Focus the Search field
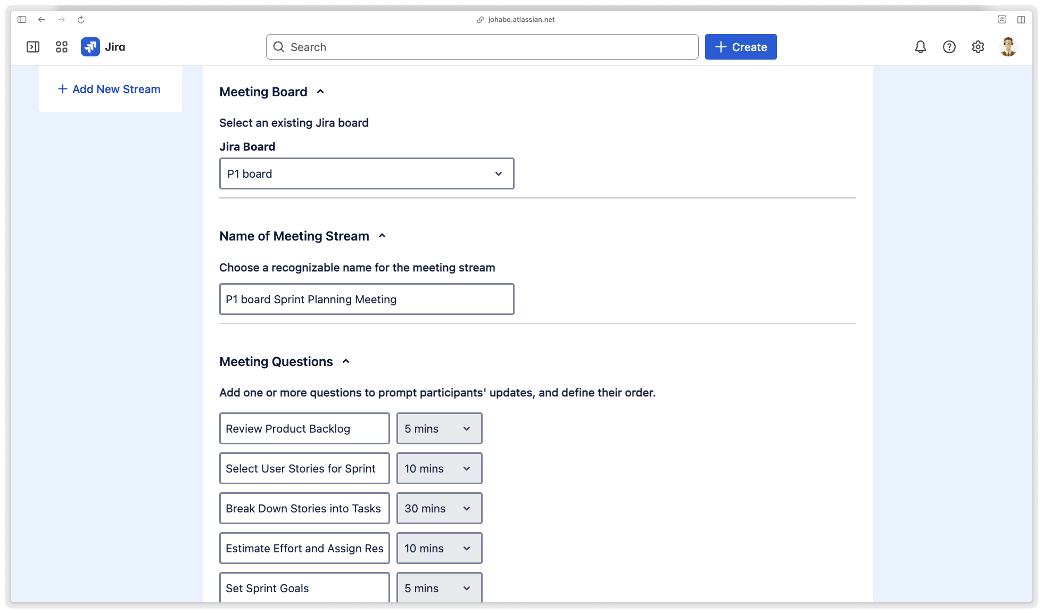 [x=482, y=47]
